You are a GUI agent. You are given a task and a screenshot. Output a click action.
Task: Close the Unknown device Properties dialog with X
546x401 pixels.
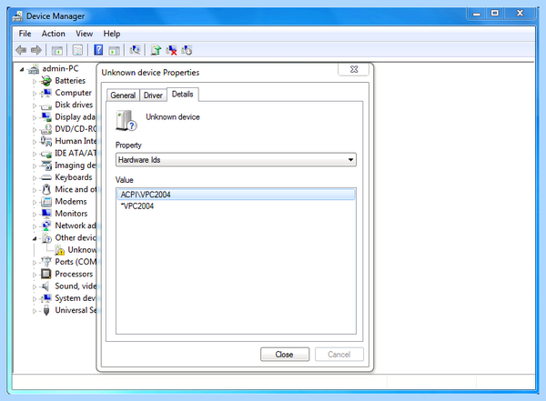point(353,69)
